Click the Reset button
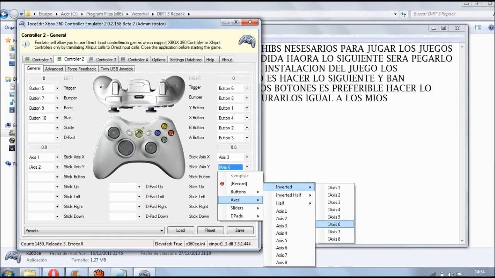 tap(210, 230)
